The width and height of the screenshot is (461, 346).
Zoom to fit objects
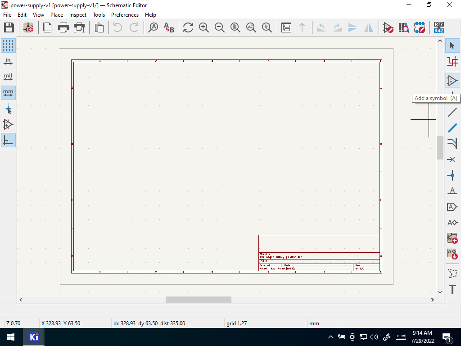[x=251, y=27]
